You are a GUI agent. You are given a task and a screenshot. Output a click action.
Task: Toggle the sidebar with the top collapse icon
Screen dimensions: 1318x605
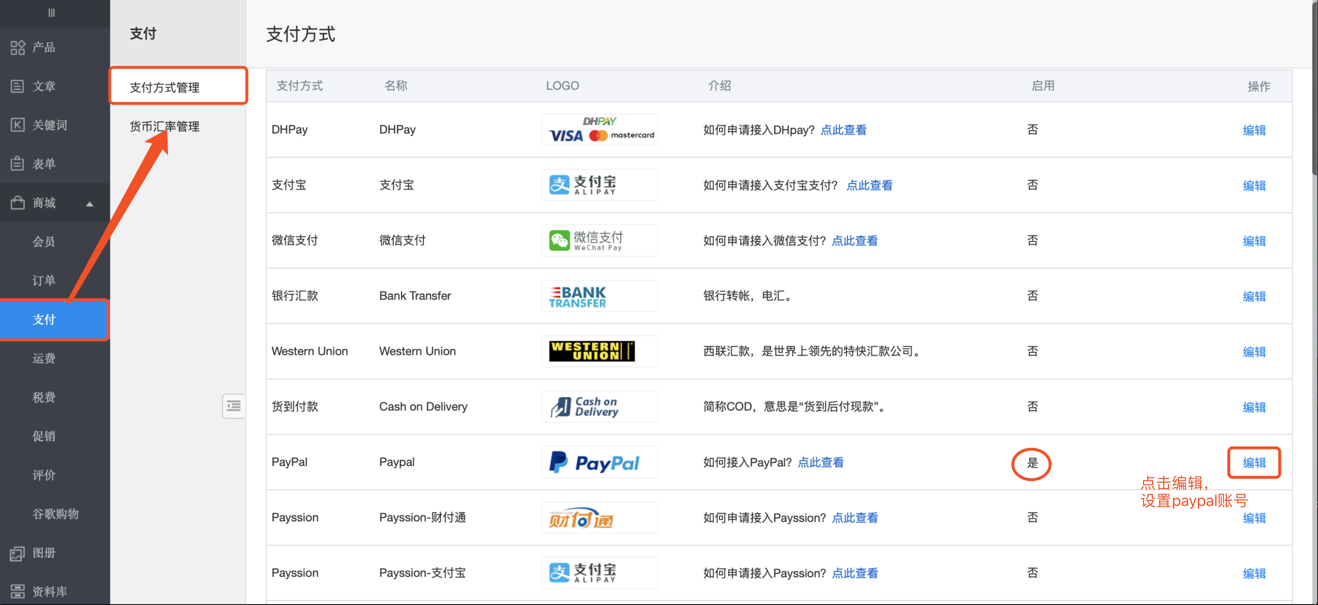pyautogui.click(x=51, y=12)
